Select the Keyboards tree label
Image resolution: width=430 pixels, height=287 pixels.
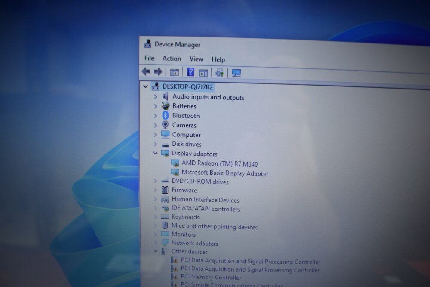[x=185, y=217]
